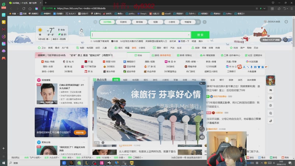The height and width of the screenshot is (166, 295).
Task: Open the 阿里1688 site link
Action: (x=109, y=62)
